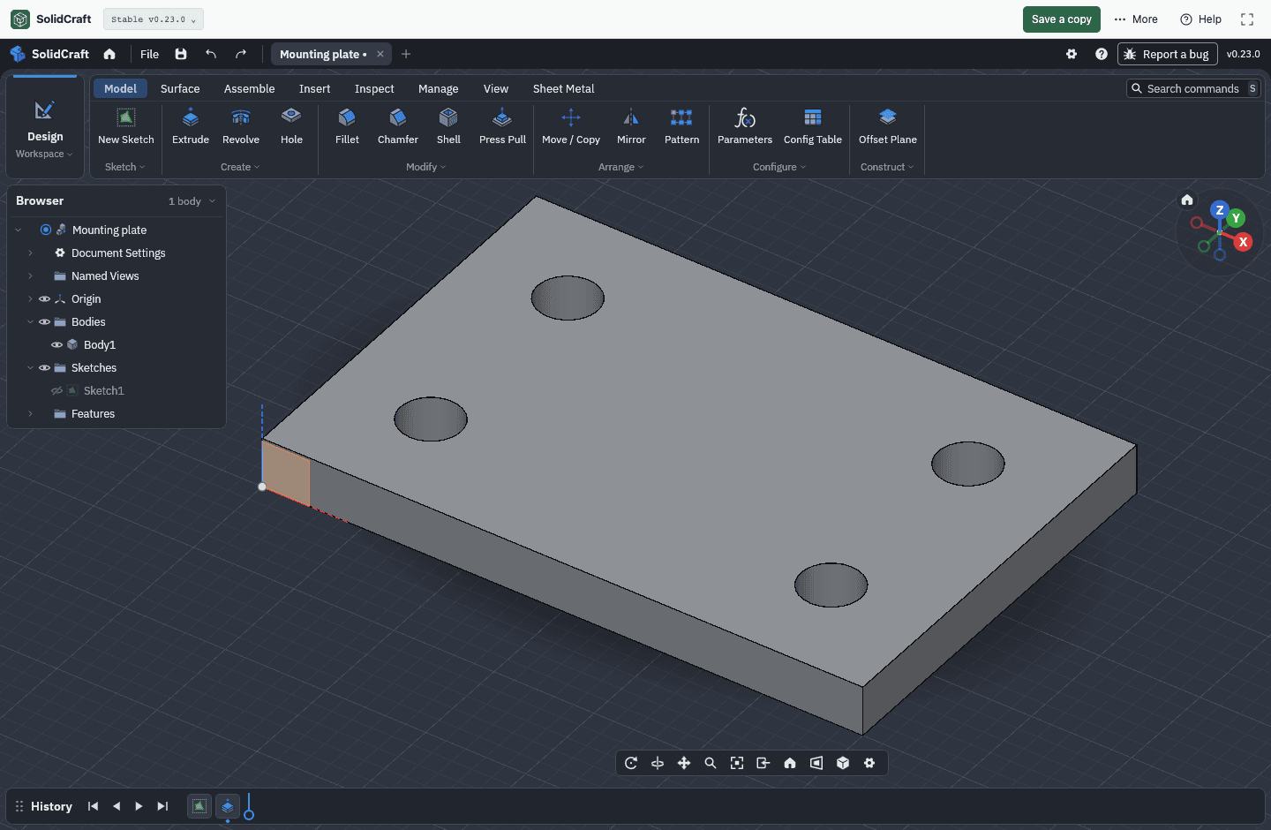1271x830 pixels.
Task: Expand the Features folder
Action: click(30, 414)
